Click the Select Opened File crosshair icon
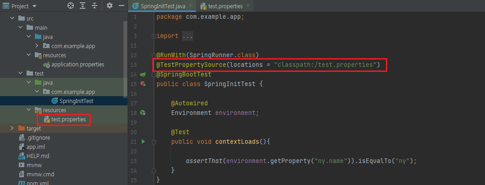The height and width of the screenshot is (185, 485). tap(71, 5)
